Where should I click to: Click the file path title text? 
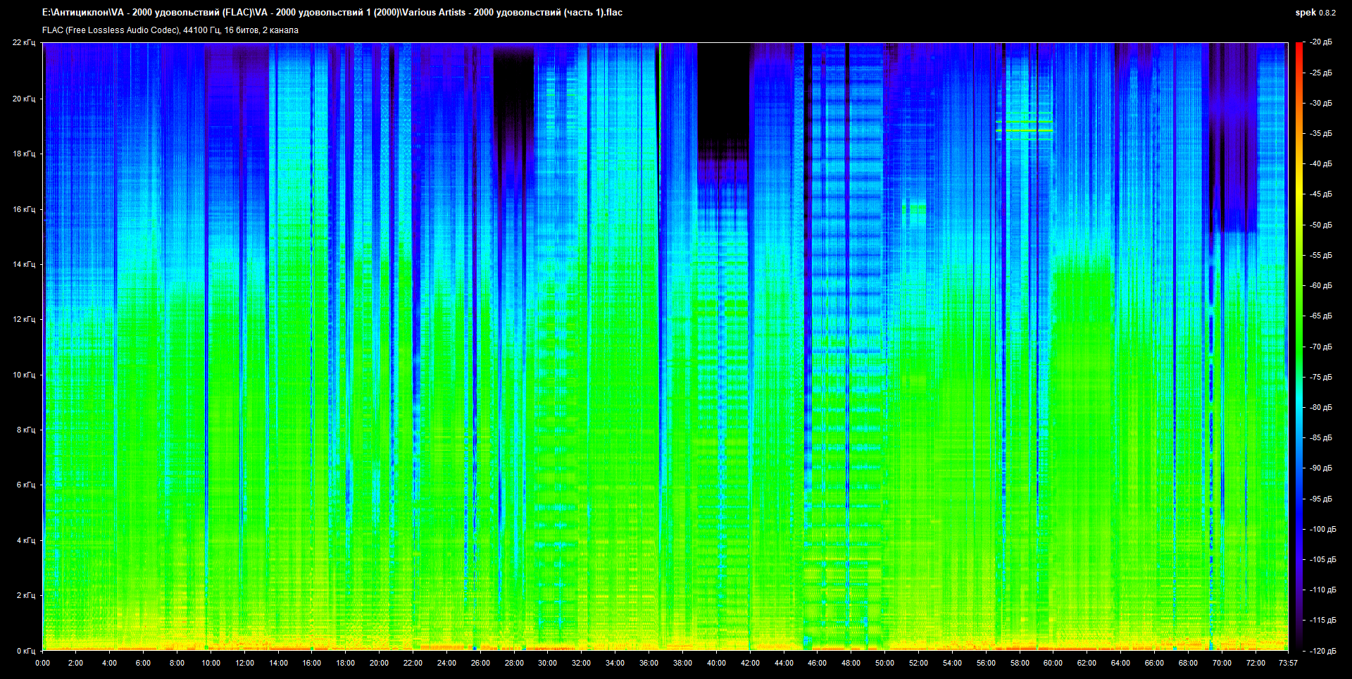332,13
